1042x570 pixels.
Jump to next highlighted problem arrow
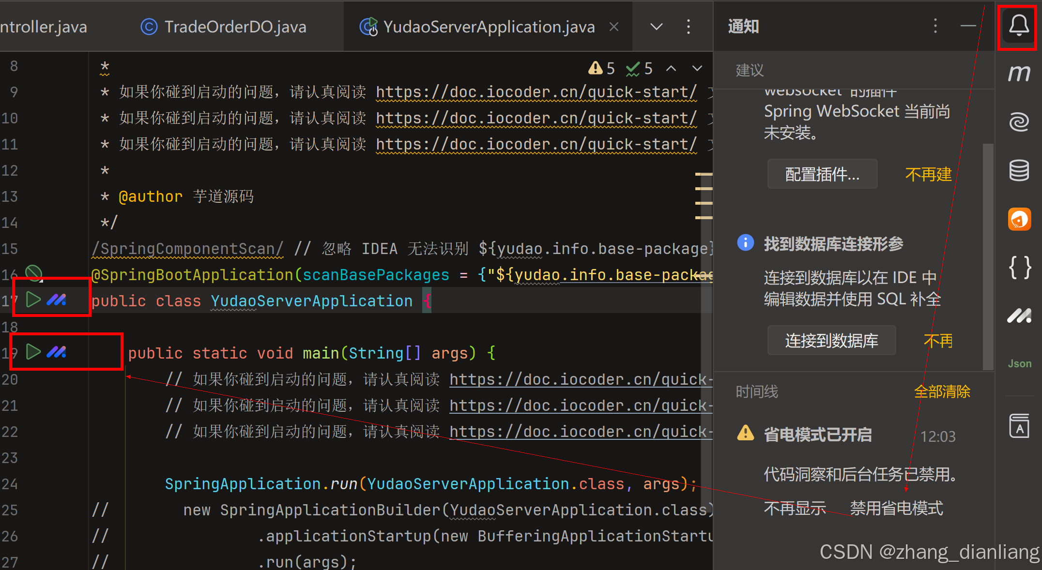coord(697,69)
